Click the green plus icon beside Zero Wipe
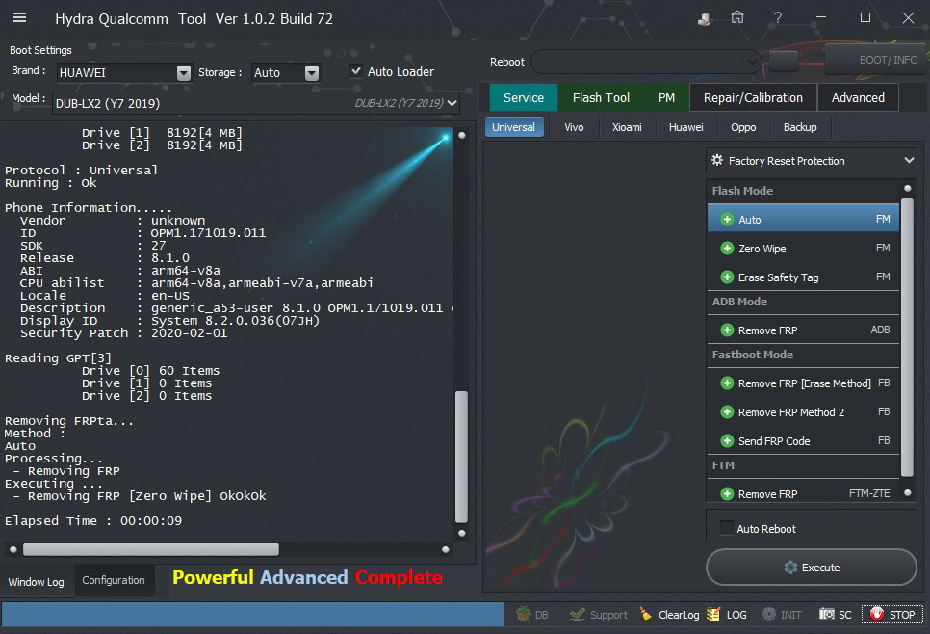Image resolution: width=930 pixels, height=634 pixels. tap(727, 249)
